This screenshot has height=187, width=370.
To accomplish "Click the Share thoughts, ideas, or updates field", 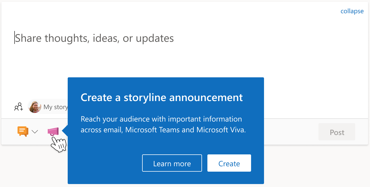I will tap(94, 38).
